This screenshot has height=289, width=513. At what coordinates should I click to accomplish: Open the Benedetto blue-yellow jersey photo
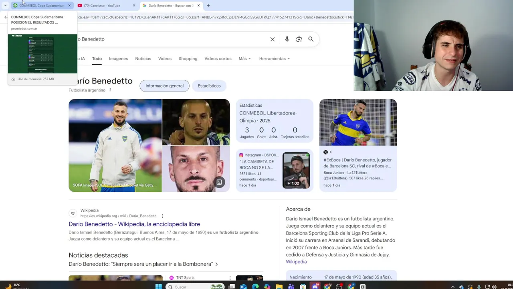pyautogui.click(x=358, y=122)
